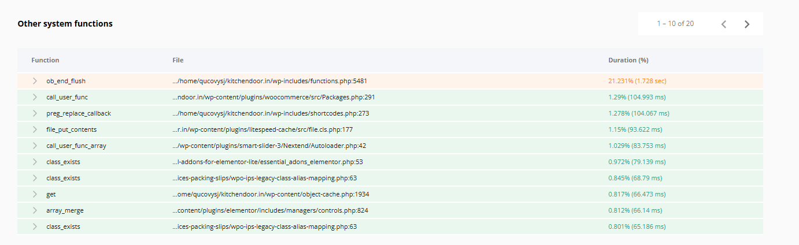Go to next page of functions
This screenshot has width=799, height=245.
(x=747, y=24)
